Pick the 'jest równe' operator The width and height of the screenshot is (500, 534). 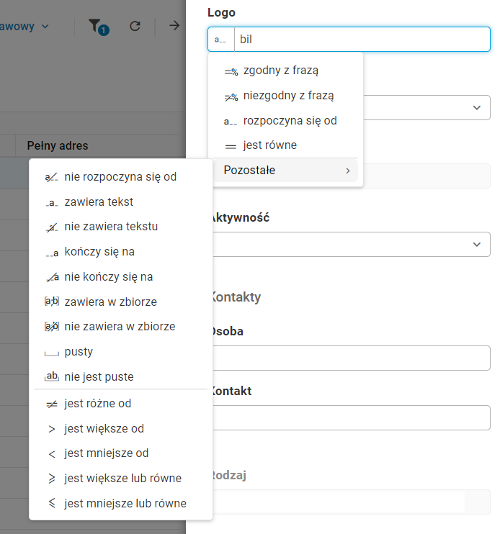pyautogui.click(x=269, y=145)
